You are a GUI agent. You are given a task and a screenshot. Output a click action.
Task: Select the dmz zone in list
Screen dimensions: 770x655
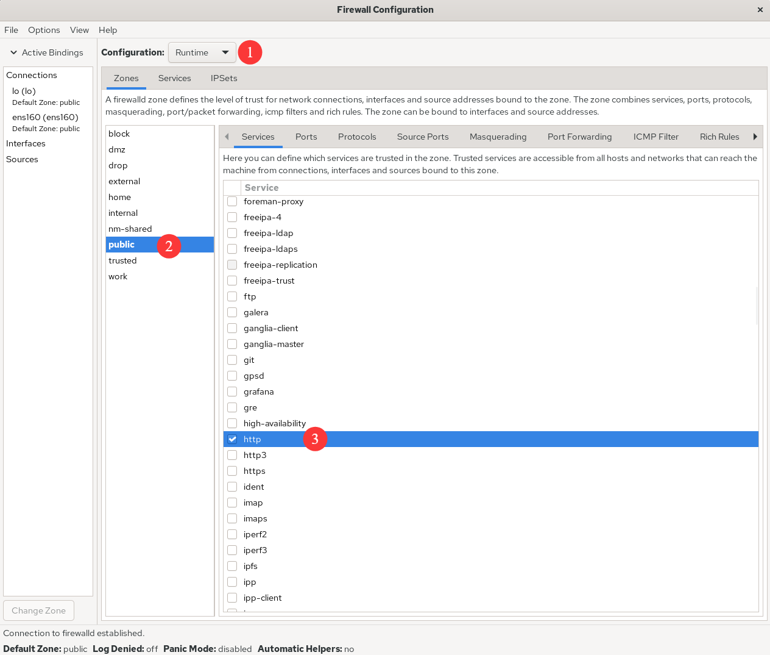tap(117, 149)
